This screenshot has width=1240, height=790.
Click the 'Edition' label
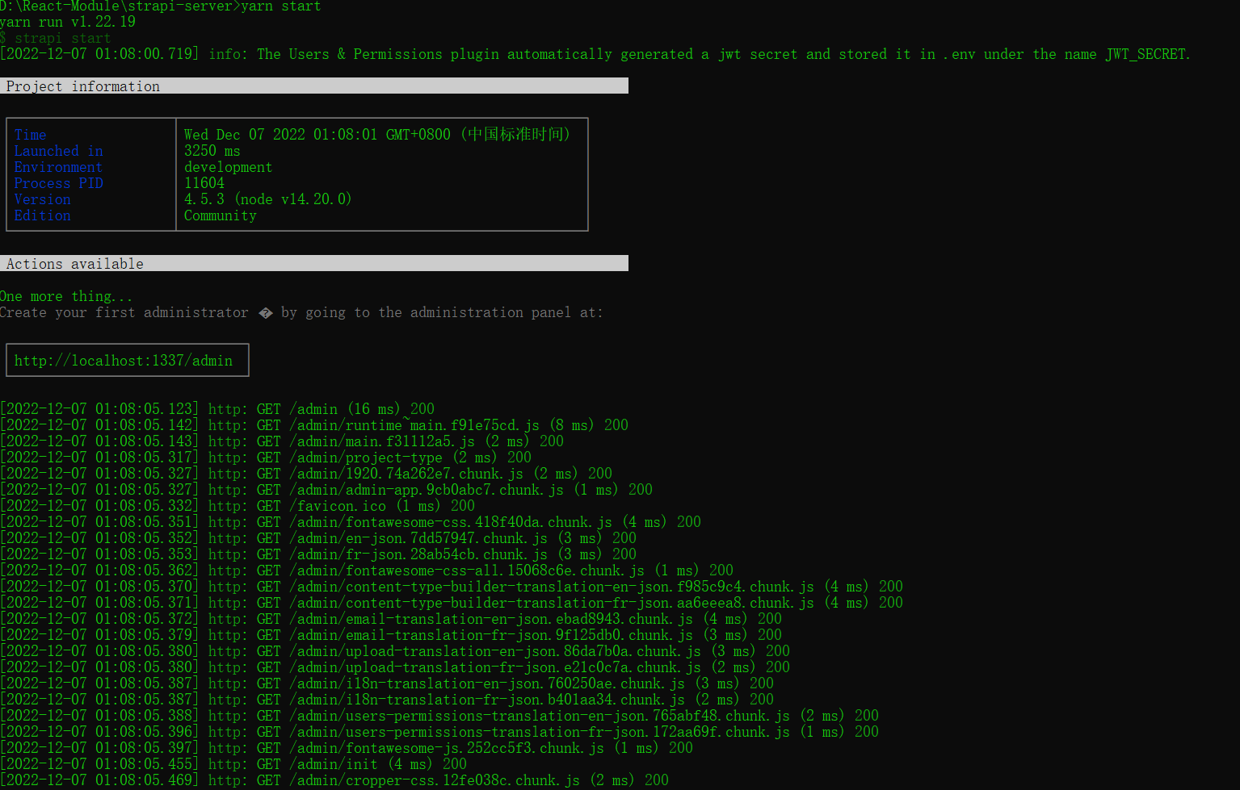click(x=42, y=215)
